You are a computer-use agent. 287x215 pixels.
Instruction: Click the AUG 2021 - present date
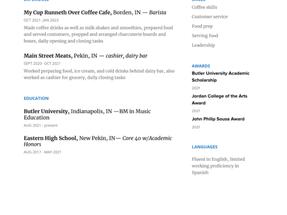pyautogui.click(x=41, y=126)
